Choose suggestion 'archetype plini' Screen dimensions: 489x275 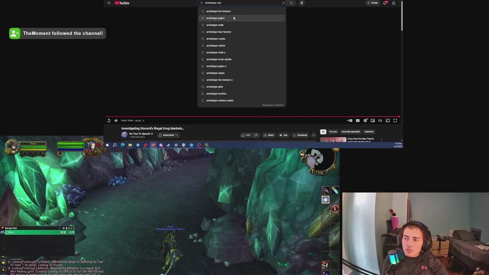pos(241,87)
